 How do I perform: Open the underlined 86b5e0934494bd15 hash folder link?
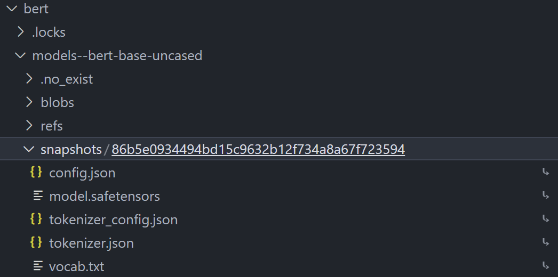coord(258,150)
